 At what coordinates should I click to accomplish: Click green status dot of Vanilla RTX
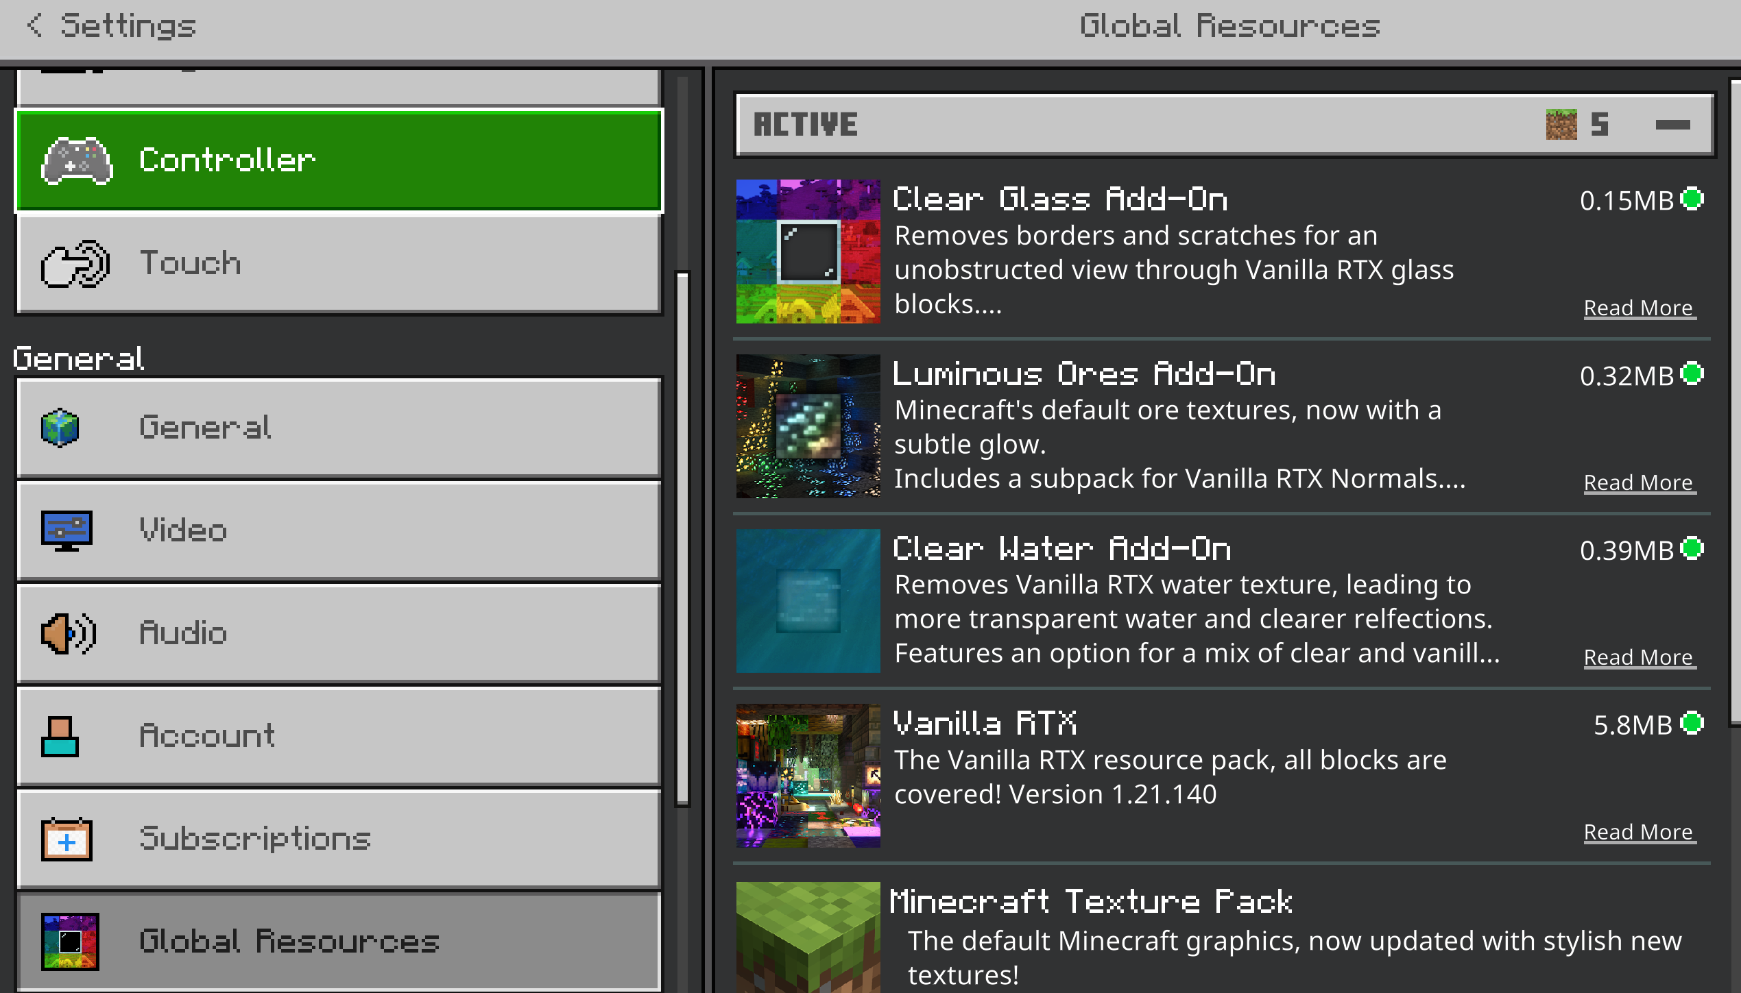1692,724
